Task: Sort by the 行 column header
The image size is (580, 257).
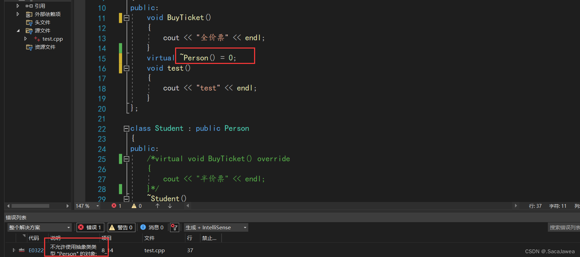Action: click(x=190, y=238)
